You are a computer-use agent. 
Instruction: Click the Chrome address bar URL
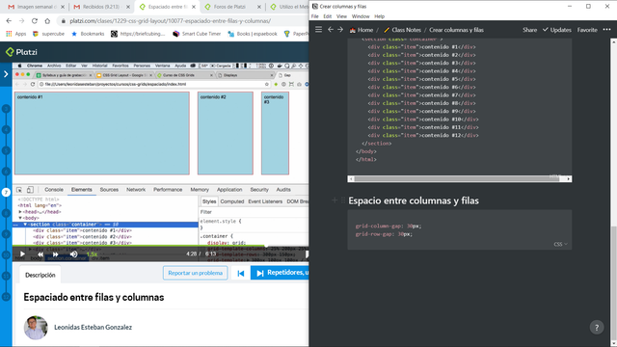(x=170, y=21)
